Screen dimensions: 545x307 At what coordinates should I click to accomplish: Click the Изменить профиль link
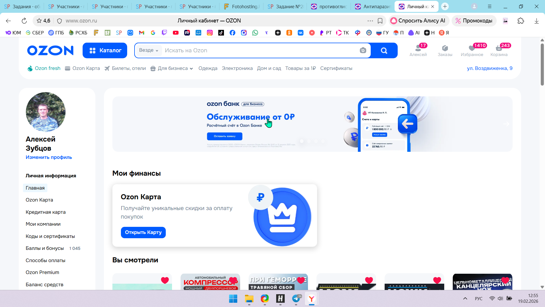click(49, 157)
